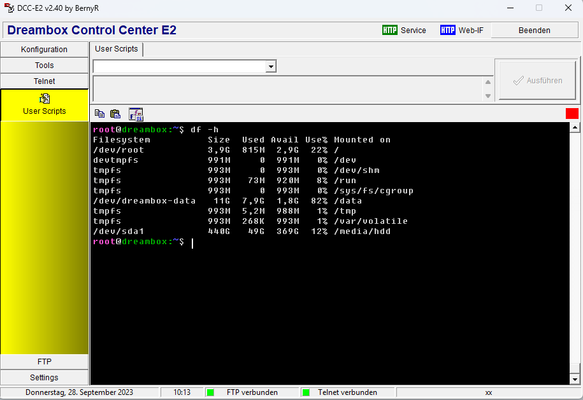This screenshot has width=583, height=400.
Task: Click the green Telnet connection indicator
Action: click(305, 392)
